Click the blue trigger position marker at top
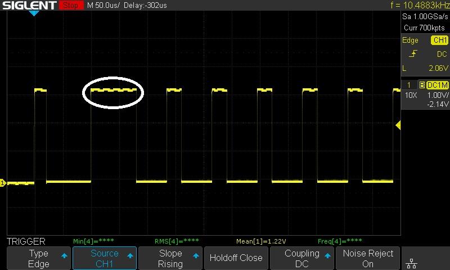 (x=34, y=13)
